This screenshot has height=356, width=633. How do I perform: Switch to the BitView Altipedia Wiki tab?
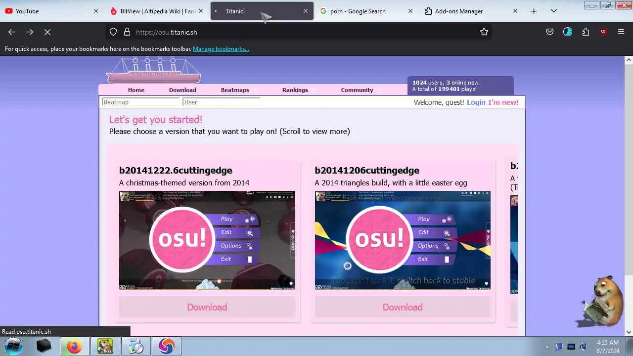pyautogui.click(x=156, y=11)
